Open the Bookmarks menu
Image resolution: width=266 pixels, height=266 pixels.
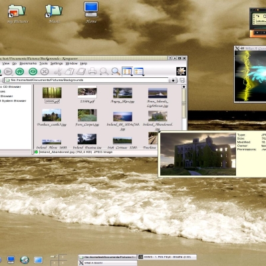click(x=28, y=63)
